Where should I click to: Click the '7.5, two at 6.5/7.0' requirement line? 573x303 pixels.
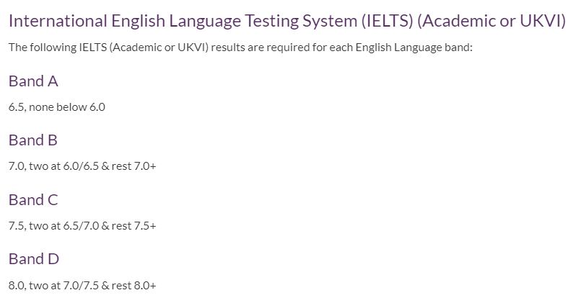pyautogui.click(x=82, y=226)
